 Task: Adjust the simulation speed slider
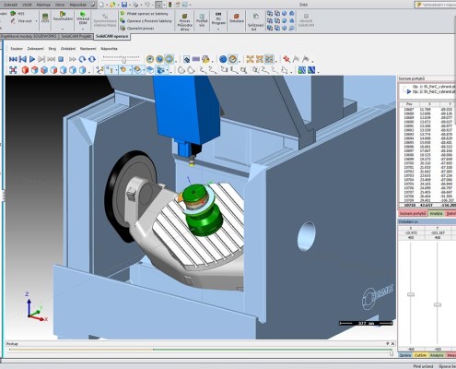coord(123,60)
